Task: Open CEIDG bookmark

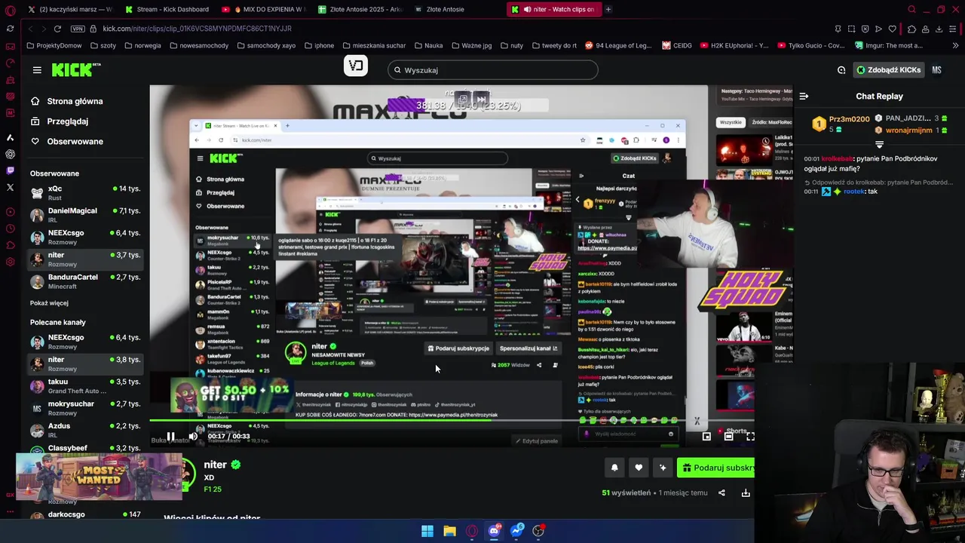Action: click(x=677, y=45)
